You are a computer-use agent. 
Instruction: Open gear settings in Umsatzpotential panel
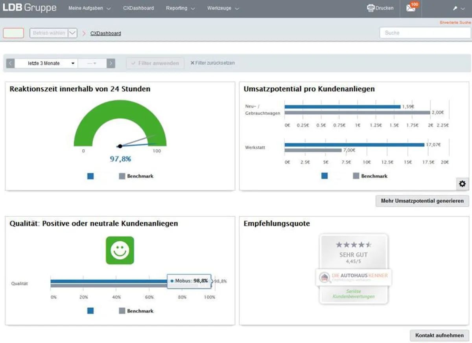click(462, 183)
